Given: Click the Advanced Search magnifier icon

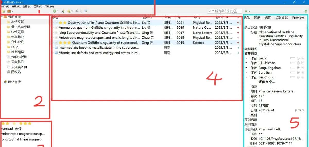Looking at the screenshot, I should [86, 11].
